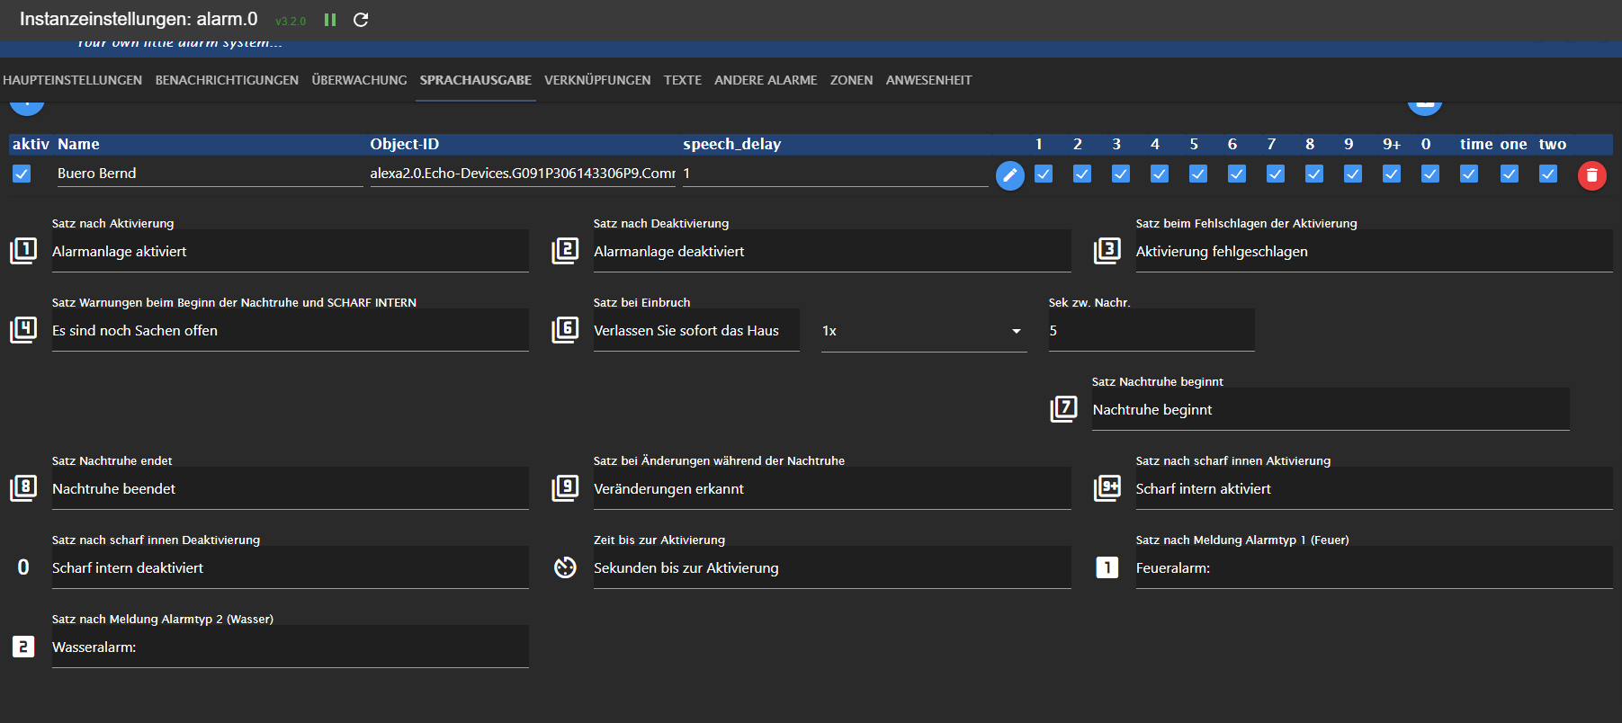Click the numbered 9 icon beside Veränderungen erkannt
This screenshot has width=1622, height=723.
click(565, 488)
